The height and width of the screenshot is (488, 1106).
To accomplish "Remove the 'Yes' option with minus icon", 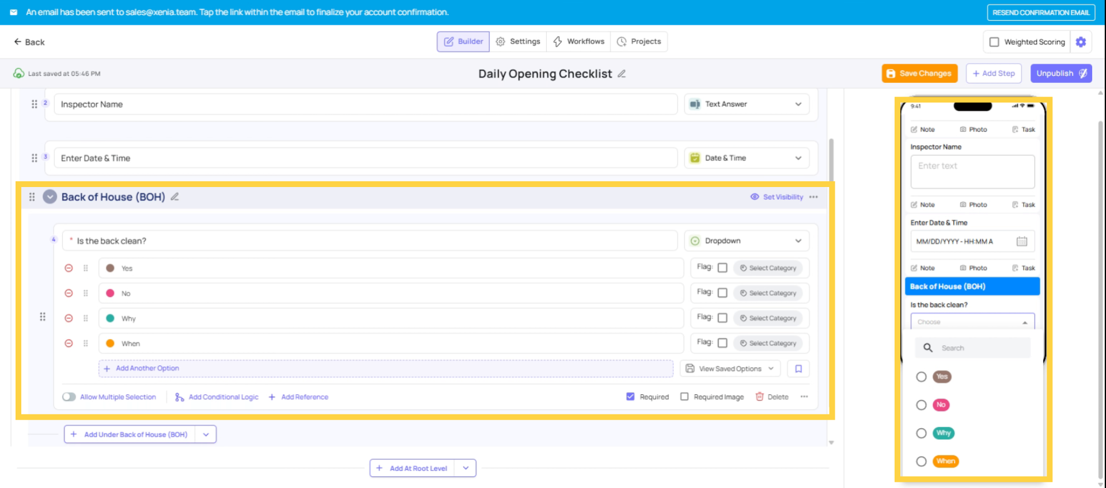I will 69,268.
